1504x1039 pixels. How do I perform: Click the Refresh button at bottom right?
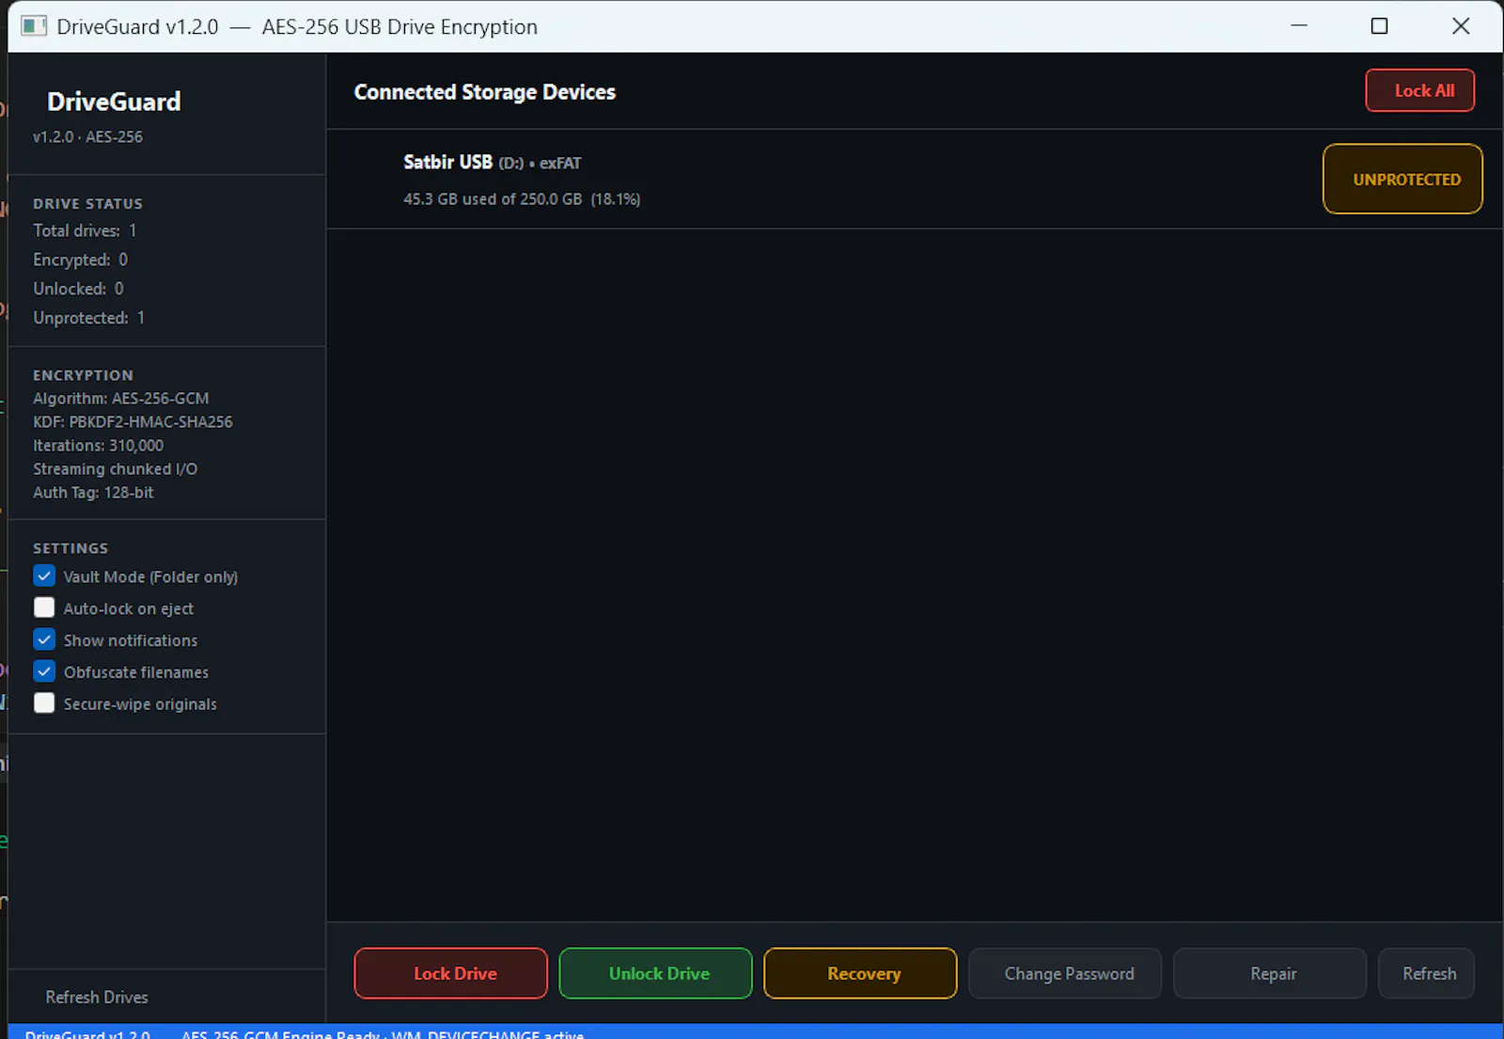point(1426,973)
